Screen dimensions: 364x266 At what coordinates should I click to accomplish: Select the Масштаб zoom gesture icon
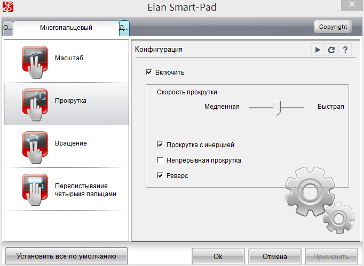[x=35, y=62]
